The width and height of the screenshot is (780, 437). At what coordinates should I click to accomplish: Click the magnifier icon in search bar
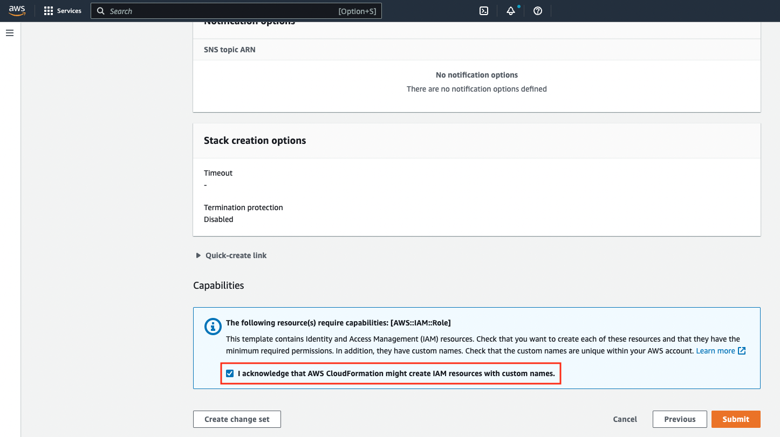click(100, 11)
